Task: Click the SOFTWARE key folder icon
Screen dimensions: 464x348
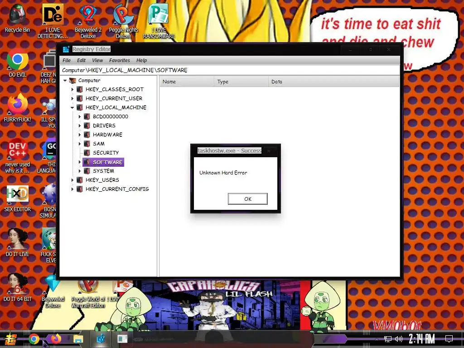Action: click(x=87, y=162)
